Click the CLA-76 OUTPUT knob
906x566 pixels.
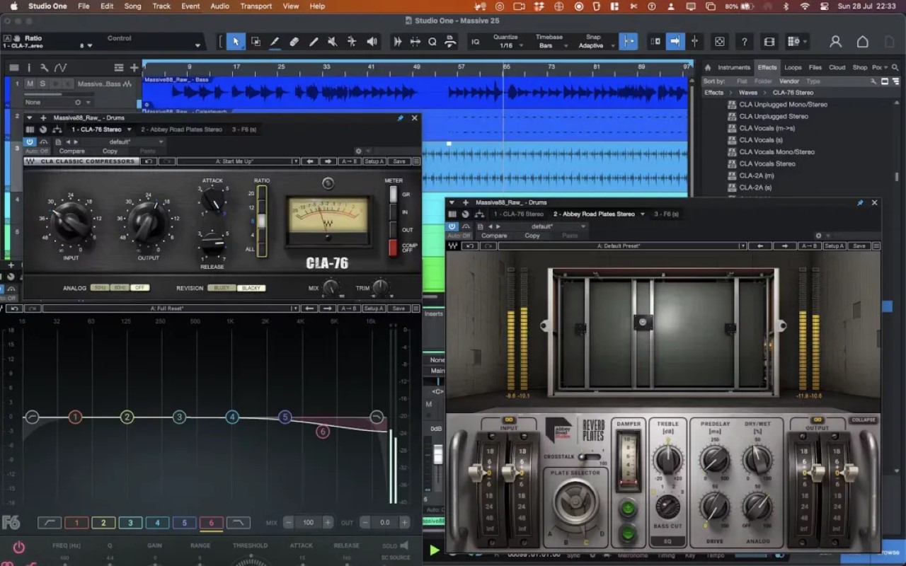click(148, 221)
